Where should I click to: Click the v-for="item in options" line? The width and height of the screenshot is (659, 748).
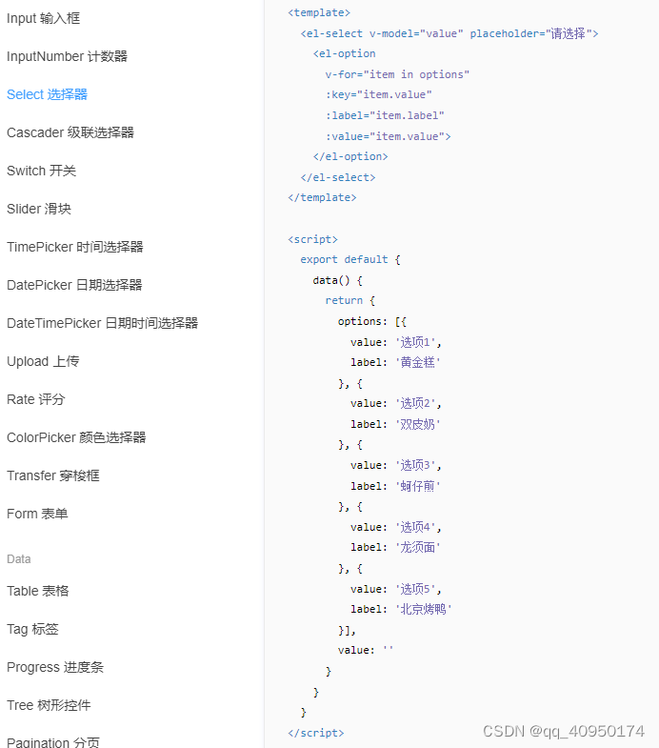pyautogui.click(x=397, y=75)
